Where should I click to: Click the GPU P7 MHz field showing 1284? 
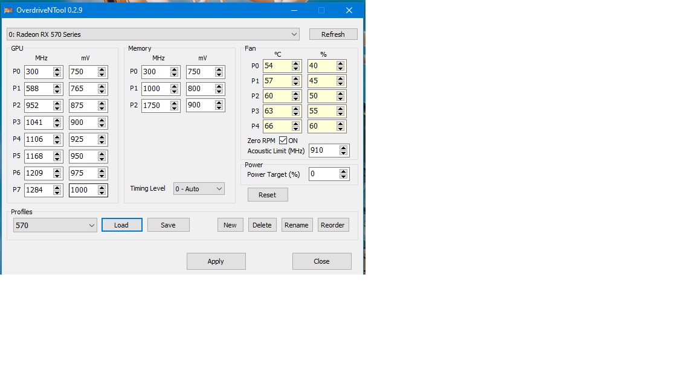pyautogui.click(x=39, y=189)
